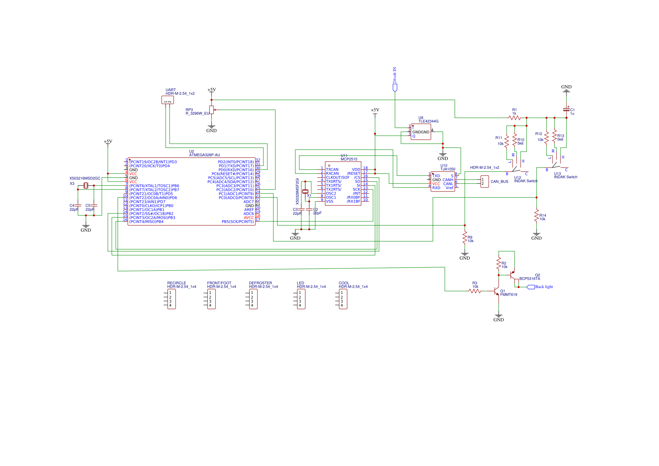Click the HDR-M-2.54_1x2 label above CAN_BUS
Viewport: 659px width, 466px height.
click(485, 168)
